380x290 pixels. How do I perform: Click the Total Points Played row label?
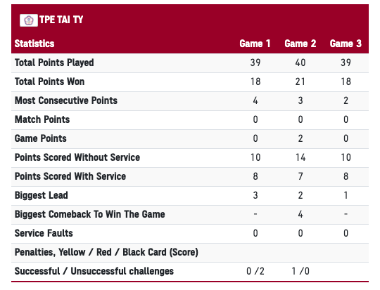[54, 62]
